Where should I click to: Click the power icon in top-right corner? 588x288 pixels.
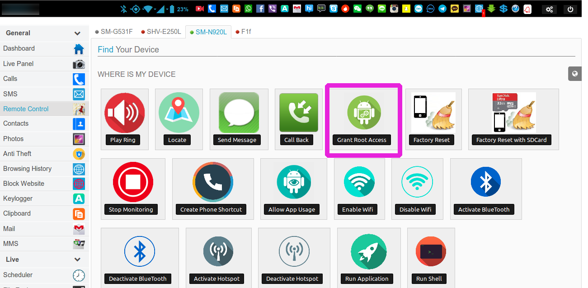(570, 9)
